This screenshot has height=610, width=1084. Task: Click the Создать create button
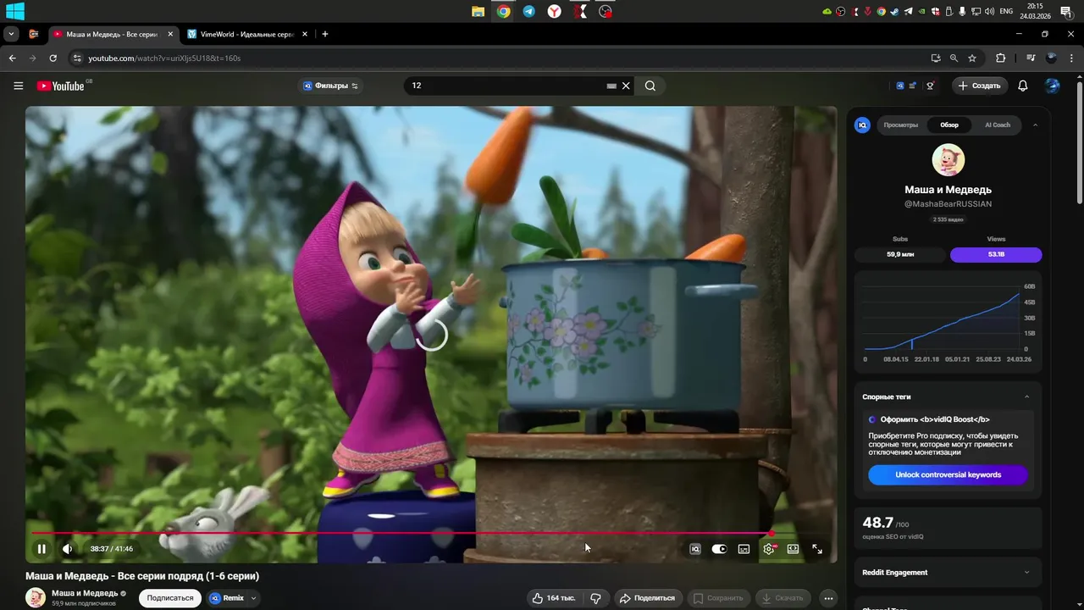tap(979, 86)
